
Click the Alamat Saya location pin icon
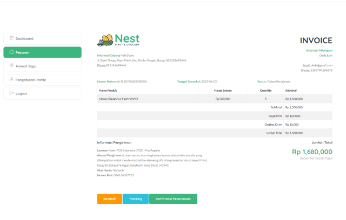click(11, 66)
